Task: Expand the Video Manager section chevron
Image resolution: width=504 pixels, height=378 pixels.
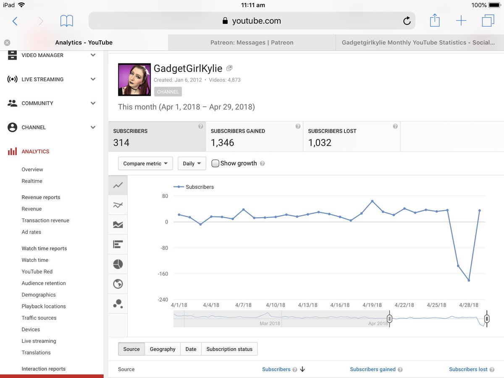Action: pyautogui.click(x=93, y=55)
